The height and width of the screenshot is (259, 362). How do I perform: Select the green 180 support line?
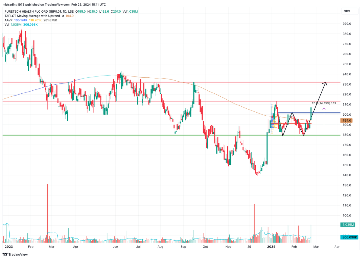(x=121, y=135)
